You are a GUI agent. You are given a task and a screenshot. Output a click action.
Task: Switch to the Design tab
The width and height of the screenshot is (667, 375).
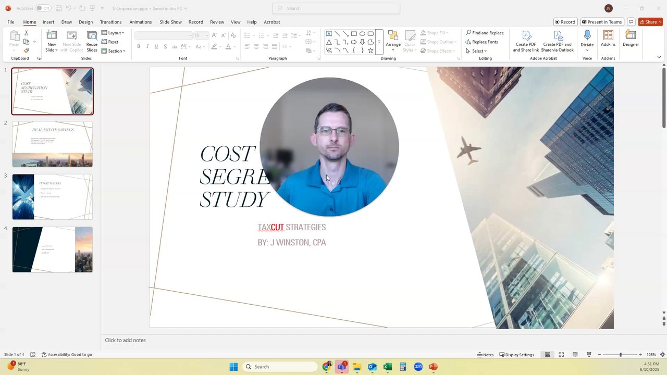click(x=85, y=22)
